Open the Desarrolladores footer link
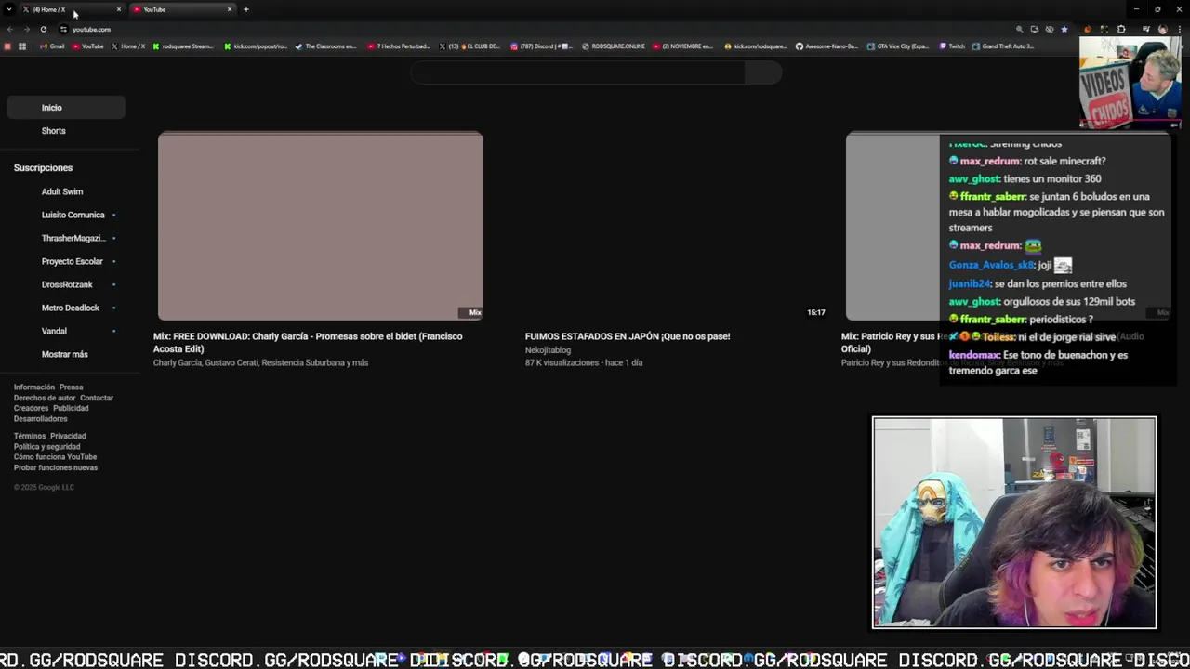This screenshot has height=669, width=1190. 40,419
